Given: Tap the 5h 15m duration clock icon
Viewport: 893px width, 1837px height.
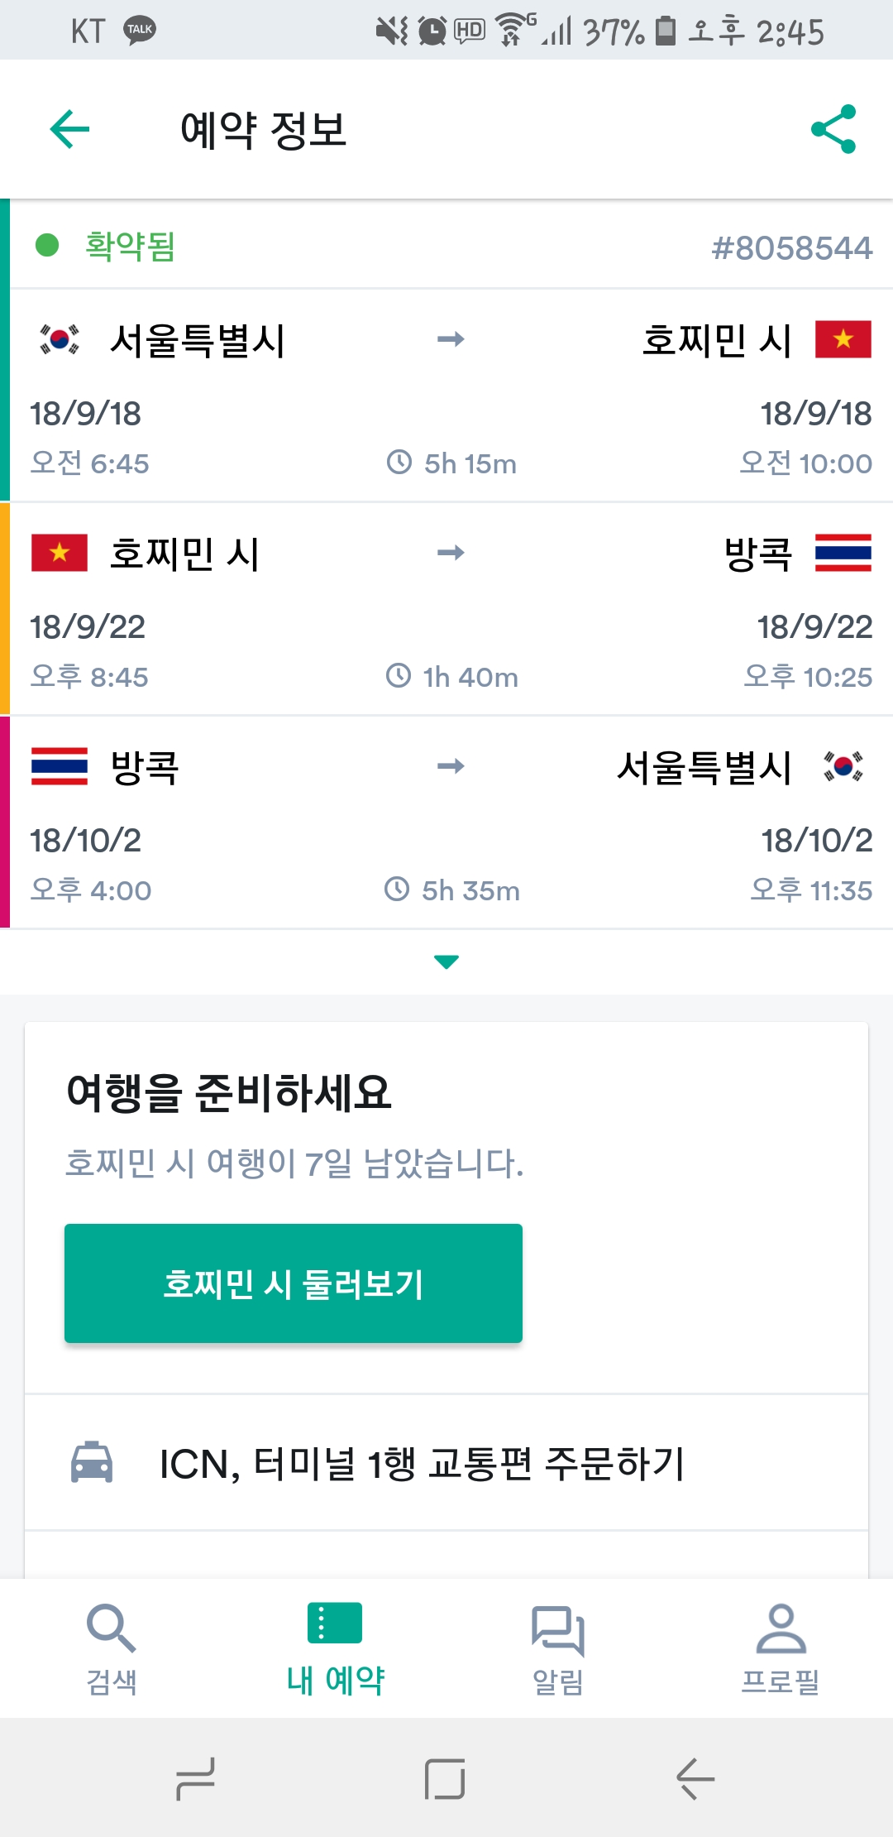Looking at the screenshot, I should (x=399, y=462).
